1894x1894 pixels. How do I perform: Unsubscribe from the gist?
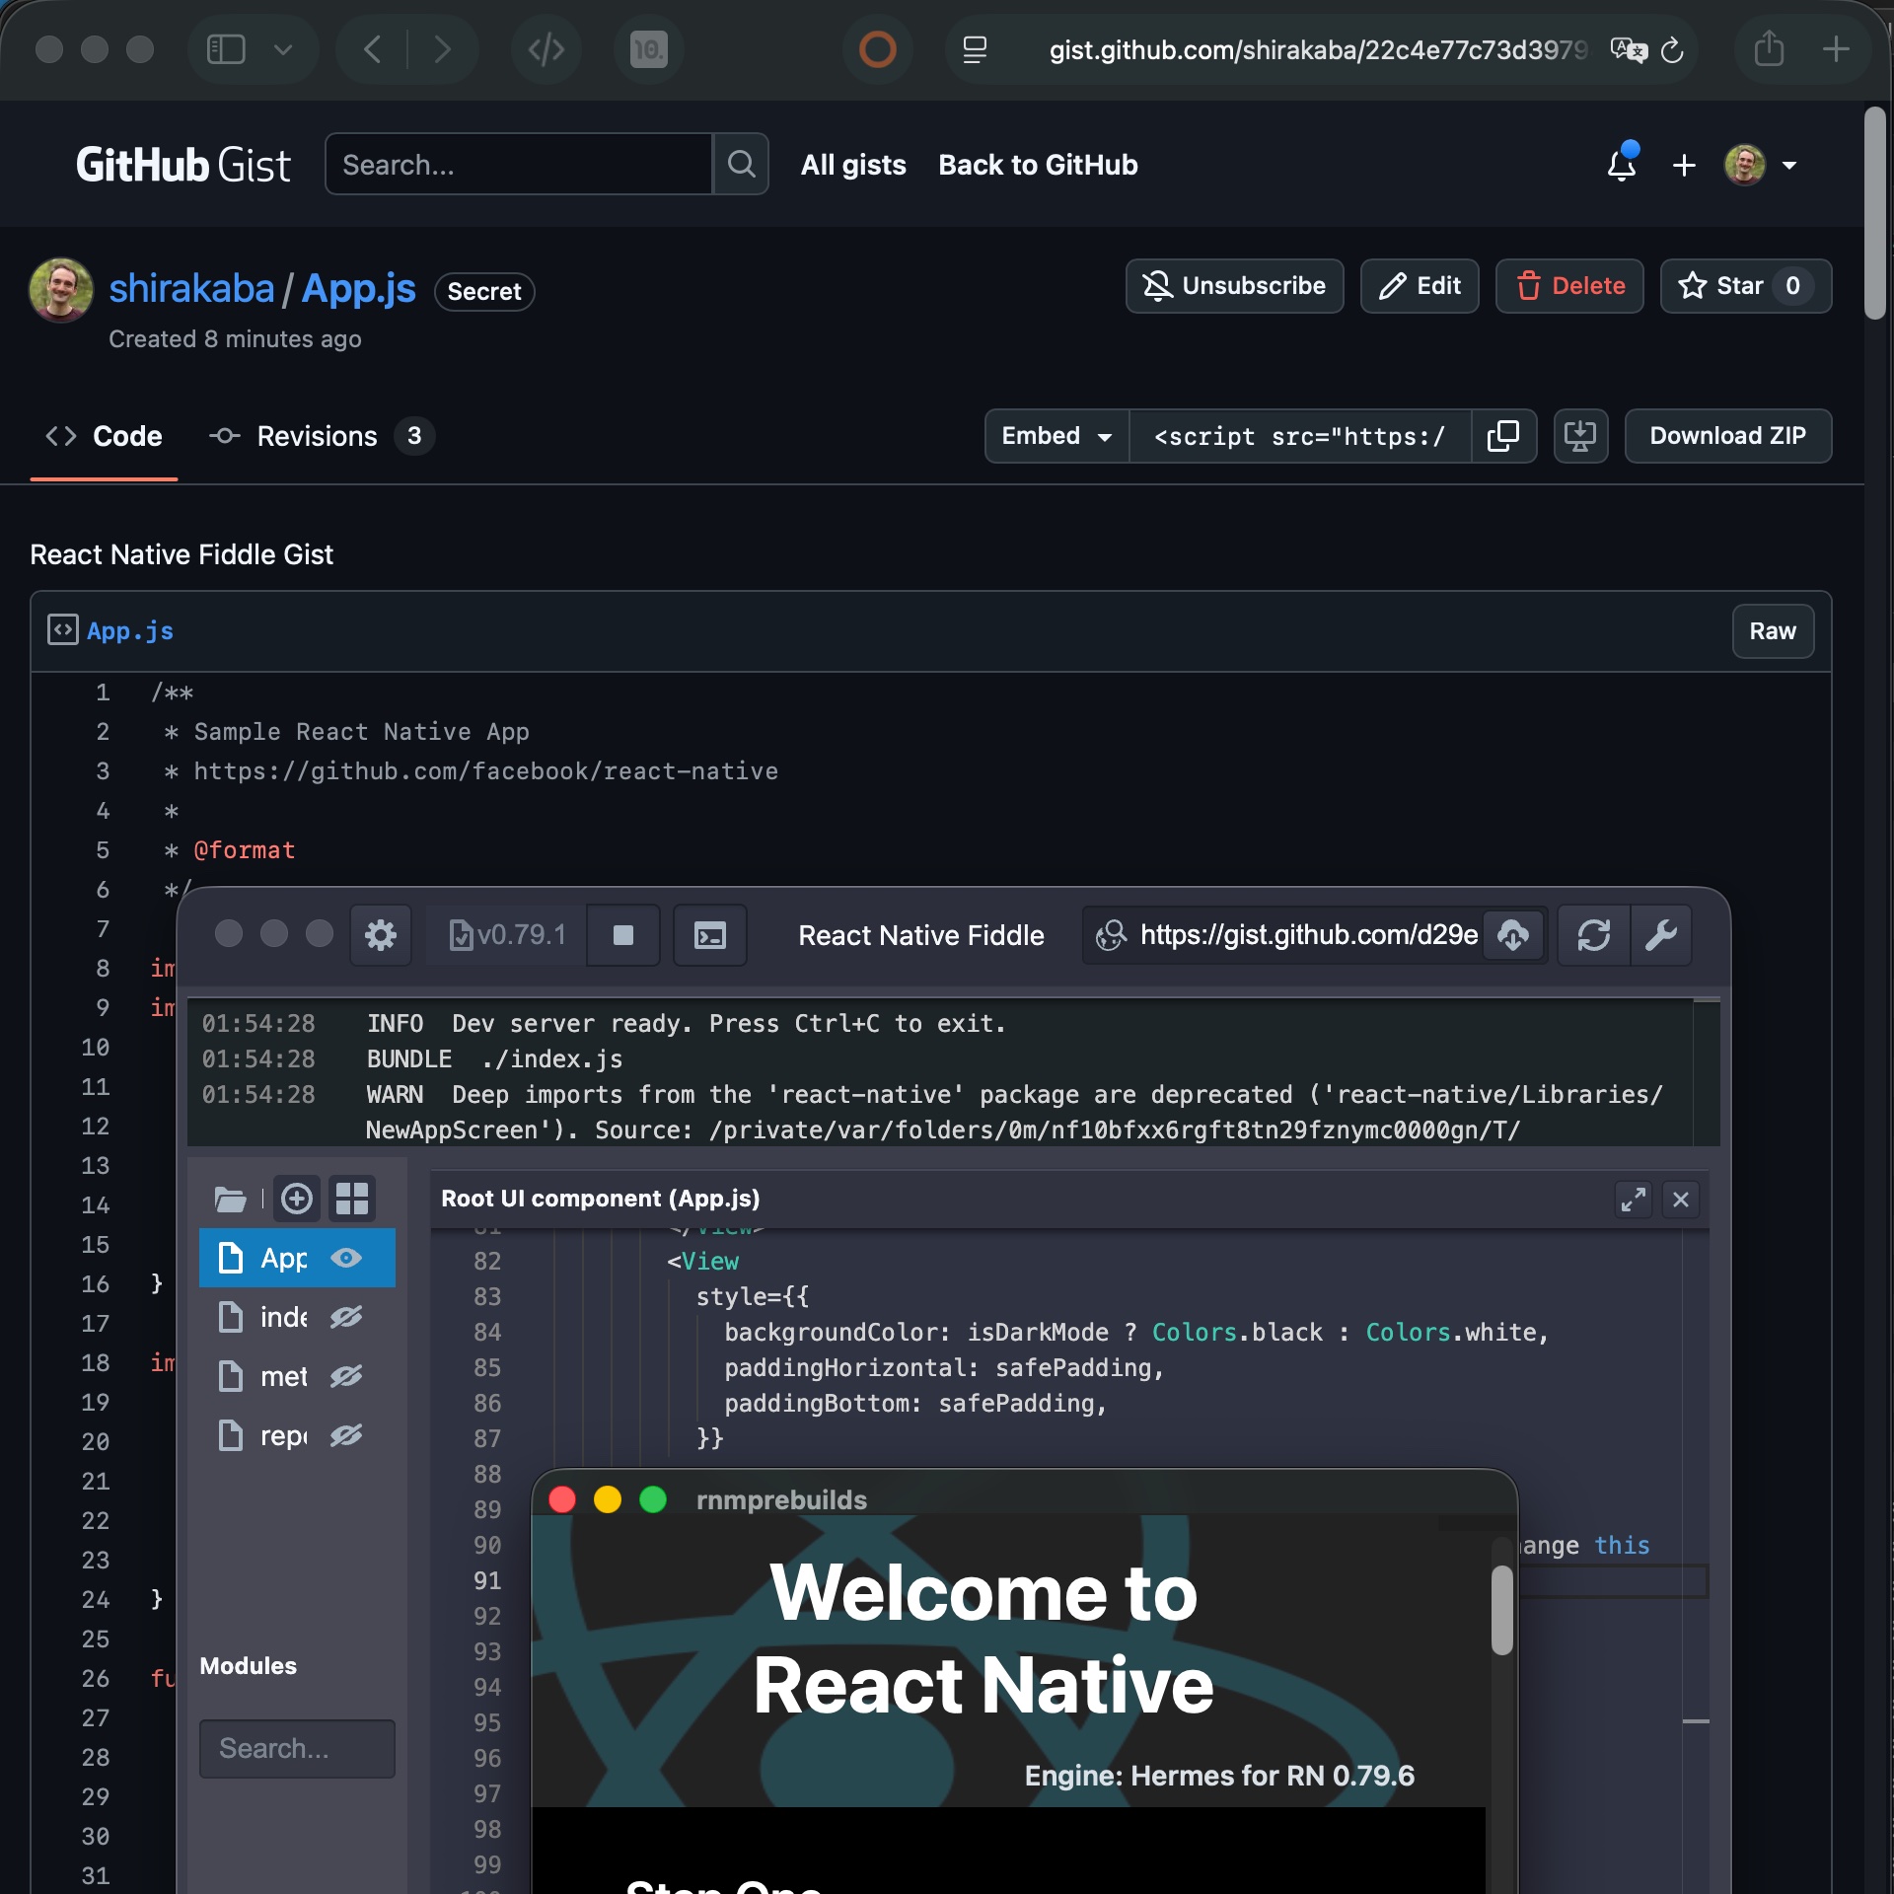[x=1234, y=286]
